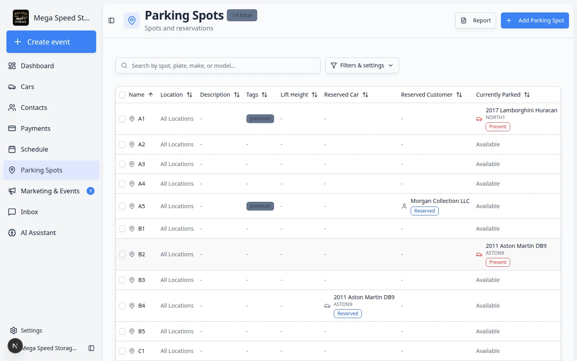Sort by Tags using the arrows icon
This screenshot has width=577, height=361.
pos(264,95)
